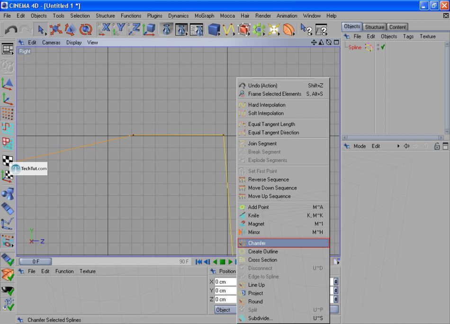Switch to Points mode in left palette
450x324 pixels.
click(8, 114)
